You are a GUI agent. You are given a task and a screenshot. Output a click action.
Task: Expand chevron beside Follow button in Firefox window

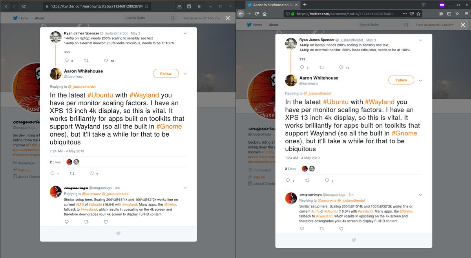[x=420, y=80]
